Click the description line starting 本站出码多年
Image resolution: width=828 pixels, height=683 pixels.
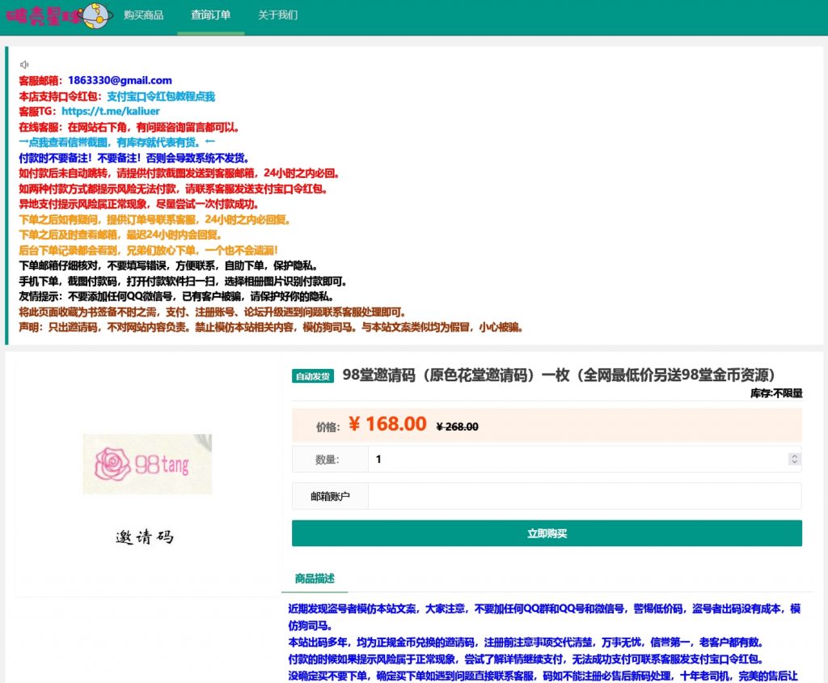[526, 643]
